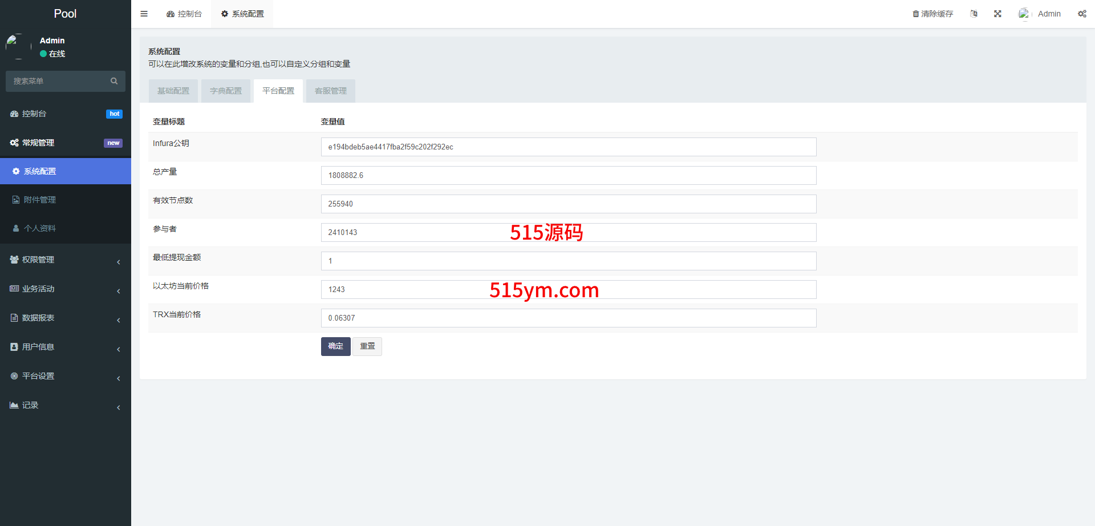
Task: Switch to the 字典配置 tab
Action: click(226, 91)
